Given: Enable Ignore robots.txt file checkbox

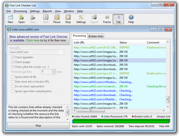Looking at the screenshot, I should pos(13,77).
